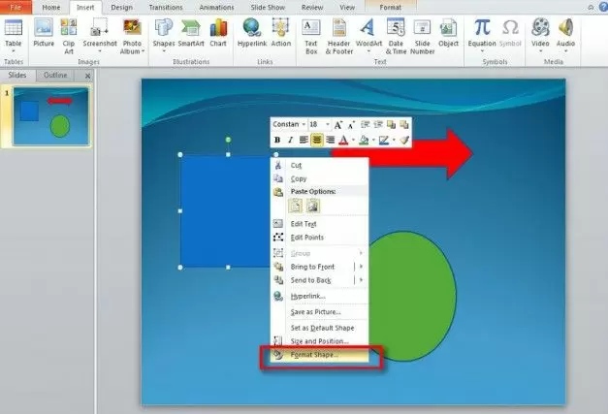Select Edit Points in the context menu
Screen dimensions: 608x414
click(306, 237)
